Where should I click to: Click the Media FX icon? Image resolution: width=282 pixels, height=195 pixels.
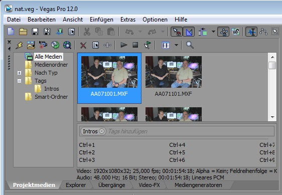point(107,45)
